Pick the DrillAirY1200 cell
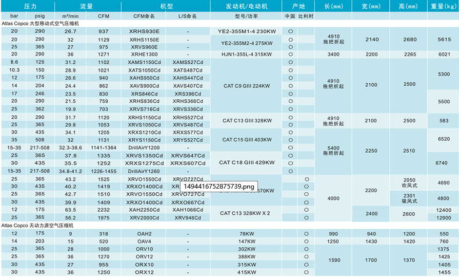This screenshot has width=459, height=277. [x=144, y=147]
